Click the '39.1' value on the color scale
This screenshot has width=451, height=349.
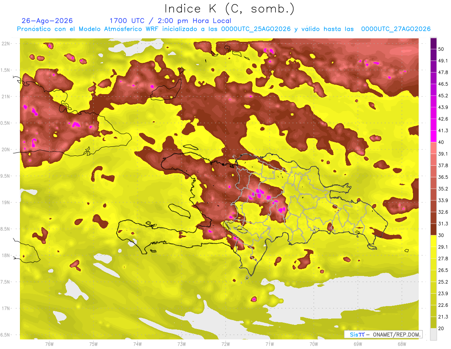[443, 154]
